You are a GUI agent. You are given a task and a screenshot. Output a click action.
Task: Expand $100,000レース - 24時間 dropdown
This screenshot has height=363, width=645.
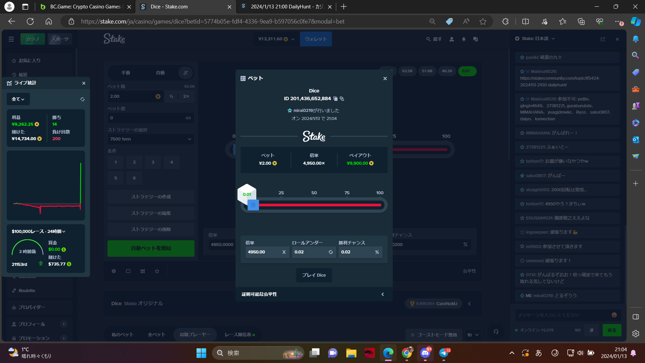[39, 231]
